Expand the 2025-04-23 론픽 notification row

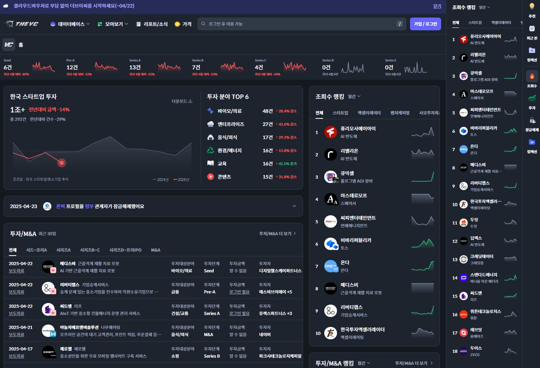pyautogui.click(x=294, y=206)
